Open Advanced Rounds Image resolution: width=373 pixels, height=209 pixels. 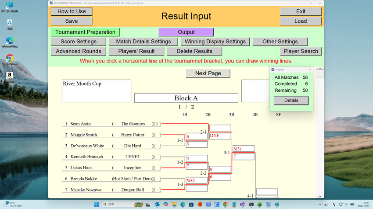tap(79, 51)
